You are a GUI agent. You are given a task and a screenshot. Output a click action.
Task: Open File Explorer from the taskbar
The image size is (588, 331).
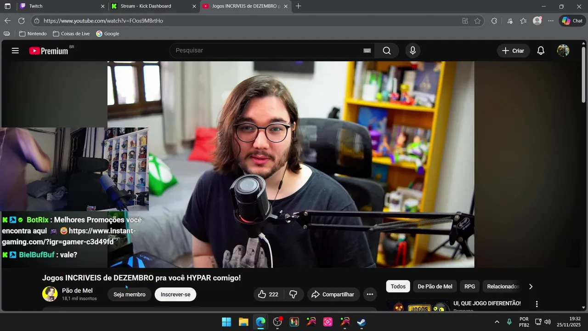(243, 322)
